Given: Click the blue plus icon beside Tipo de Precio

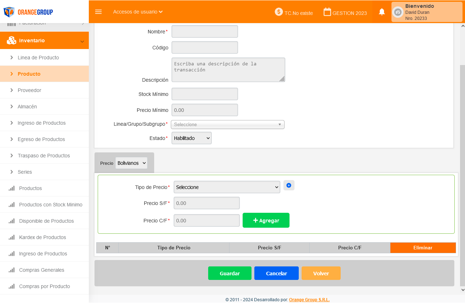Looking at the screenshot, I should click(x=289, y=185).
